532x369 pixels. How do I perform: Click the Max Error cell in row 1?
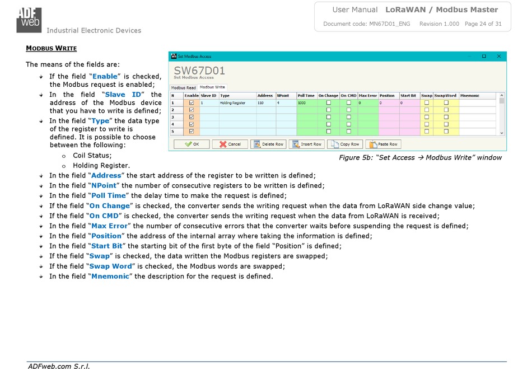click(368, 103)
